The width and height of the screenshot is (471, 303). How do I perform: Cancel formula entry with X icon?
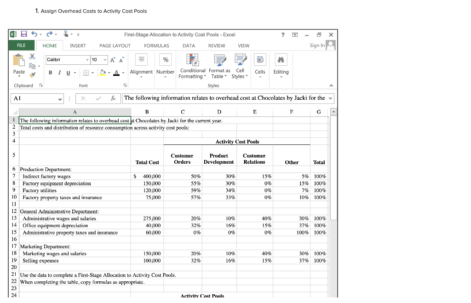tap(83, 98)
